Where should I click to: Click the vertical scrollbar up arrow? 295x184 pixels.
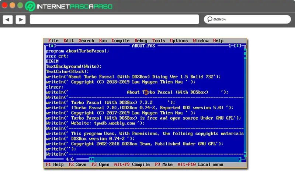(245, 50)
